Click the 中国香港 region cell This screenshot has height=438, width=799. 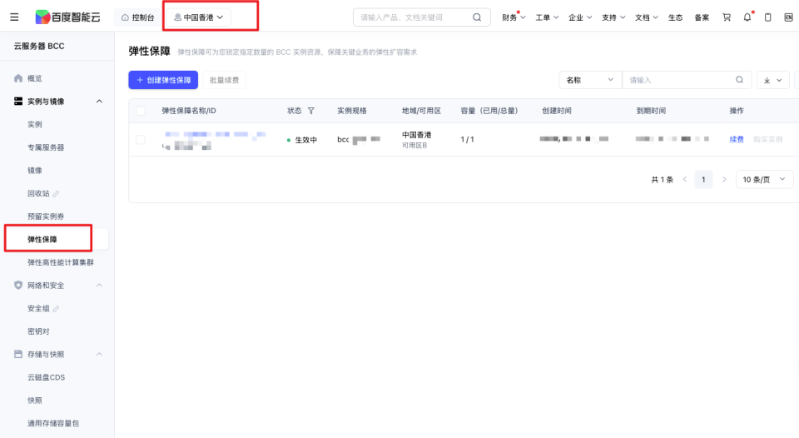[417, 135]
